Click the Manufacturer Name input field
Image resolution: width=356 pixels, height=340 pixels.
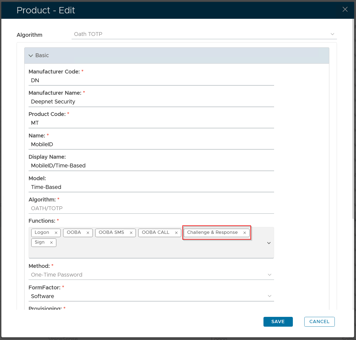pyautogui.click(x=151, y=102)
